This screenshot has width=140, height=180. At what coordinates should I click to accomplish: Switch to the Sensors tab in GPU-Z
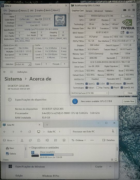pyautogui.click(x=89, y=11)
